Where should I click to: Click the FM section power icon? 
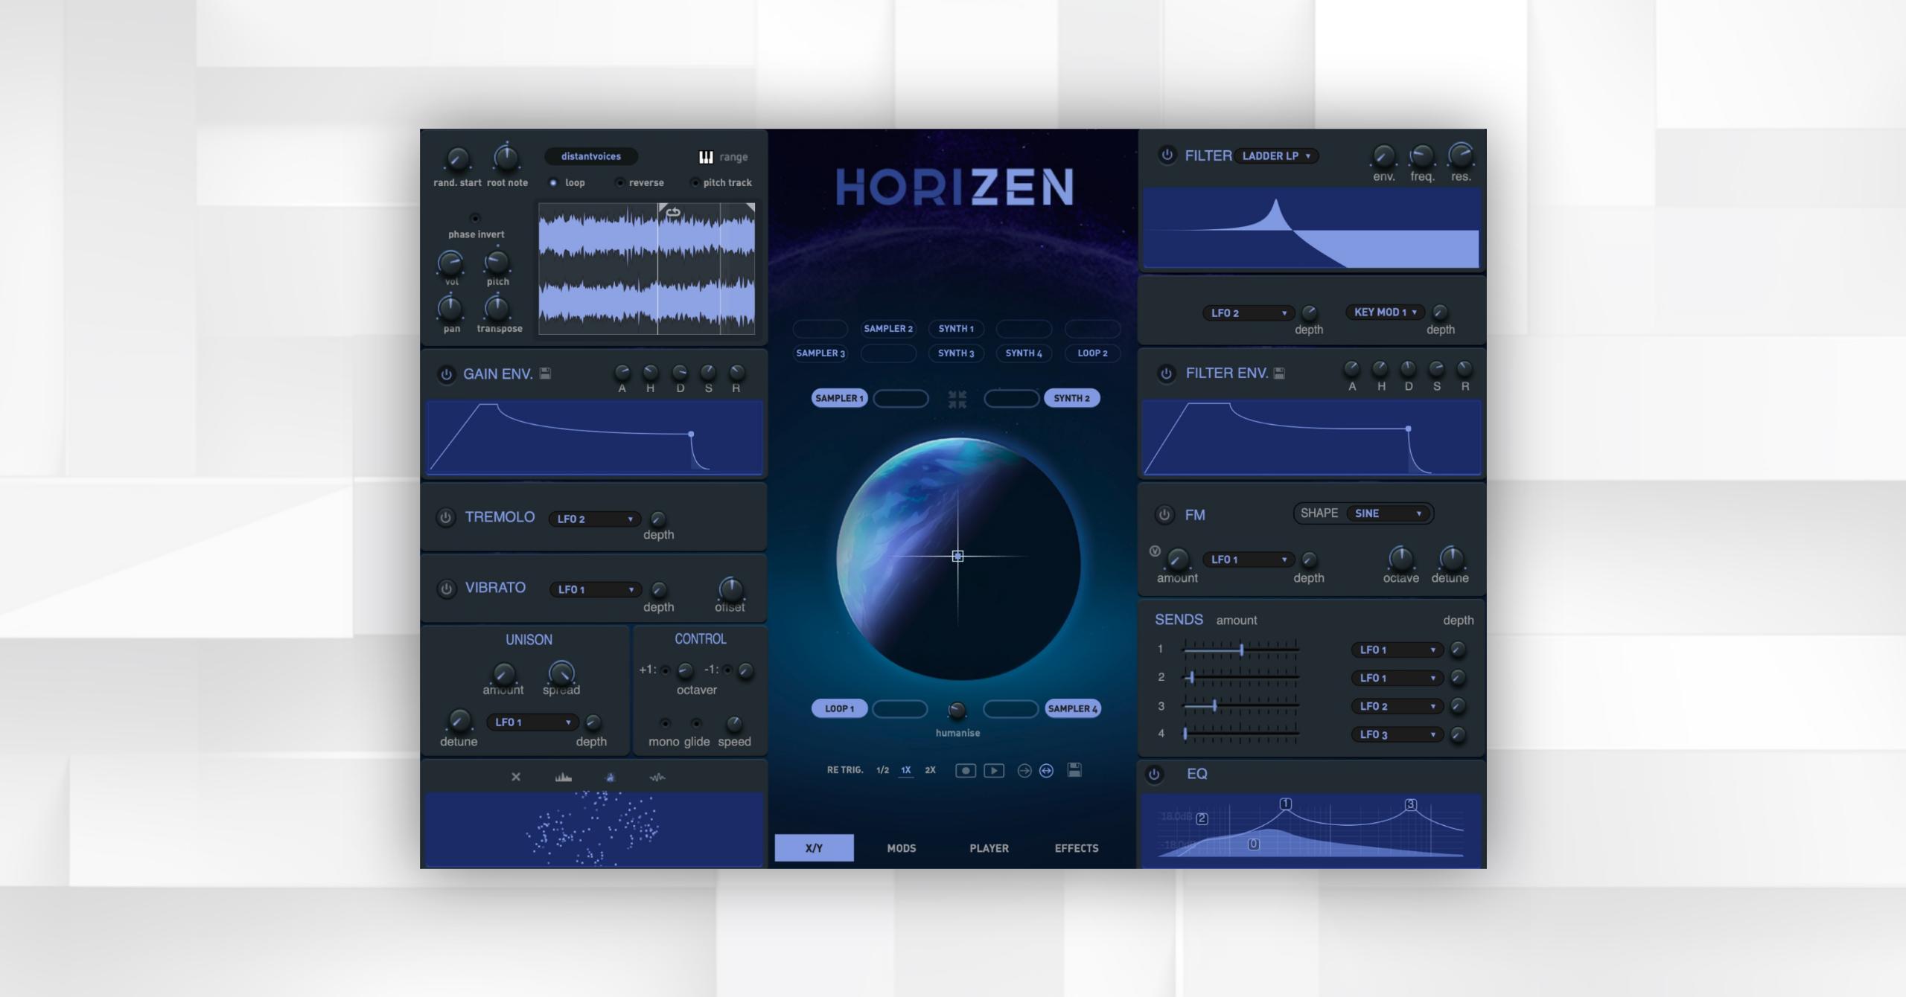tap(1162, 514)
